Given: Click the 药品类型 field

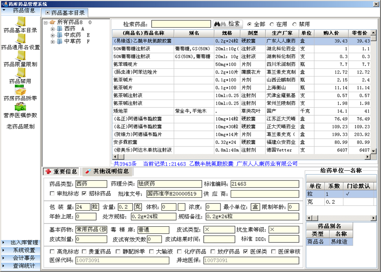Looking at the screenshot, I should point(91,184).
